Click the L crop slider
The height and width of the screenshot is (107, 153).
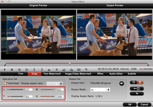click(15, 90)
